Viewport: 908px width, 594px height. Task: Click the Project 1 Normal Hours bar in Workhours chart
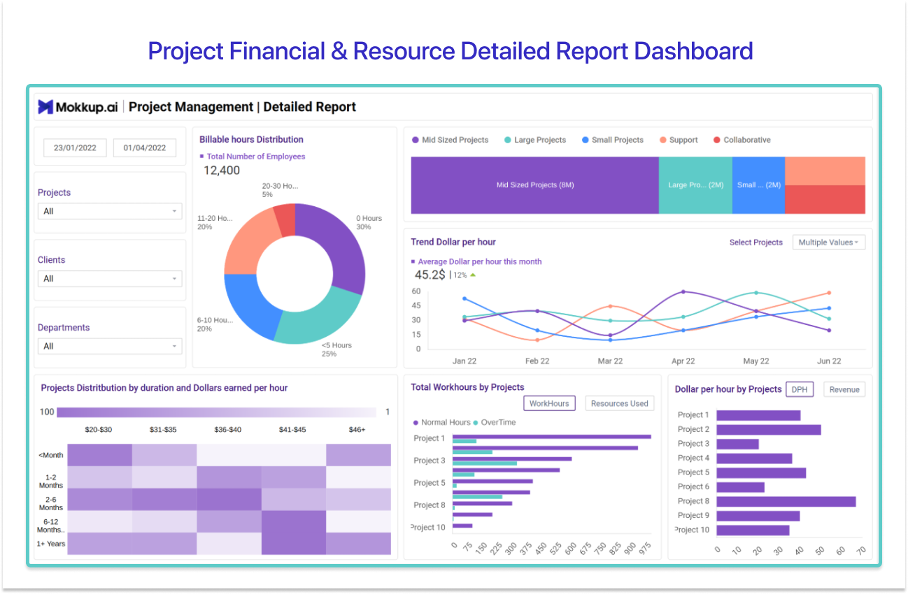tap(552, 437)
